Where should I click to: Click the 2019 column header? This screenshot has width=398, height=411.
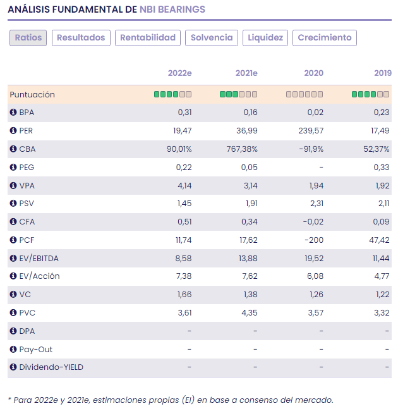tap(383, 73)
